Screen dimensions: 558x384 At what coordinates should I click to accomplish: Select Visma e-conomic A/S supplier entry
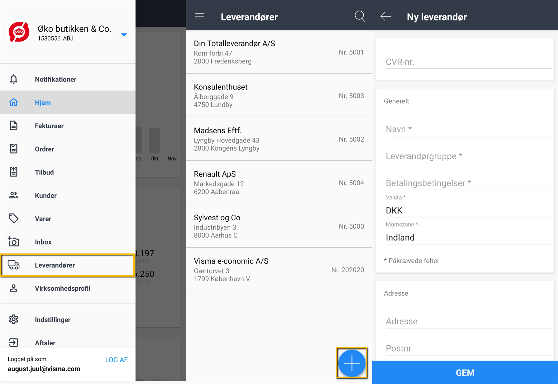click(279, 270)
